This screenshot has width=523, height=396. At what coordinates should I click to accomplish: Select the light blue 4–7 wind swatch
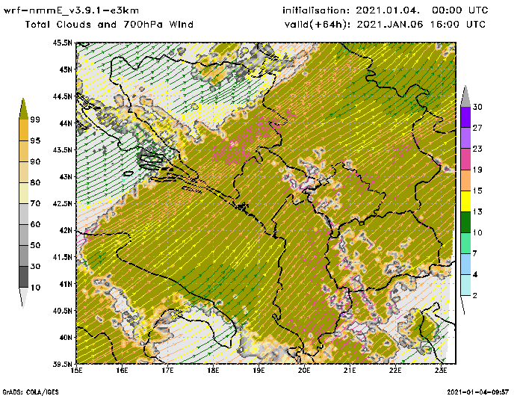465,264
